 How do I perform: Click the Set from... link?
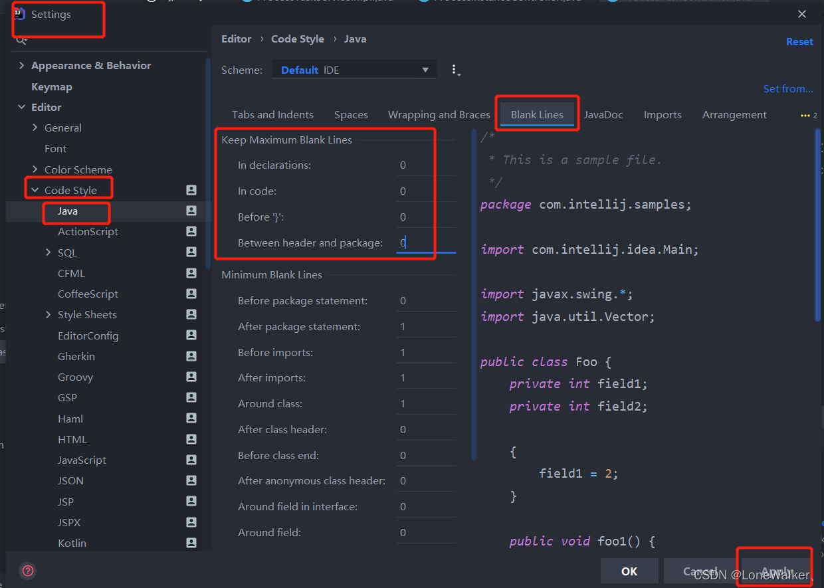pos(788,88)
